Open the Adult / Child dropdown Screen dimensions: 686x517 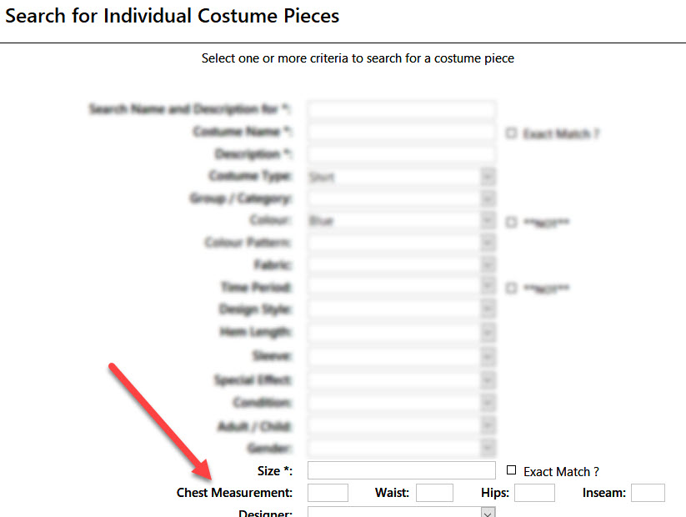(401, 425)
